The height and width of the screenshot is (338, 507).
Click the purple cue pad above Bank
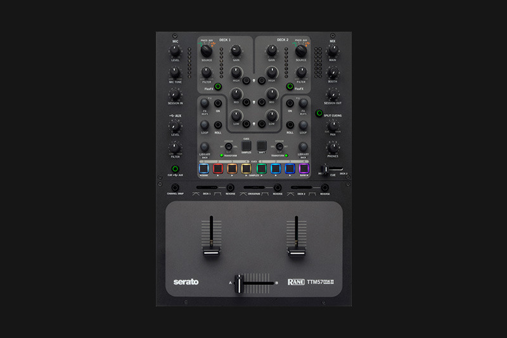pos(304,169)
